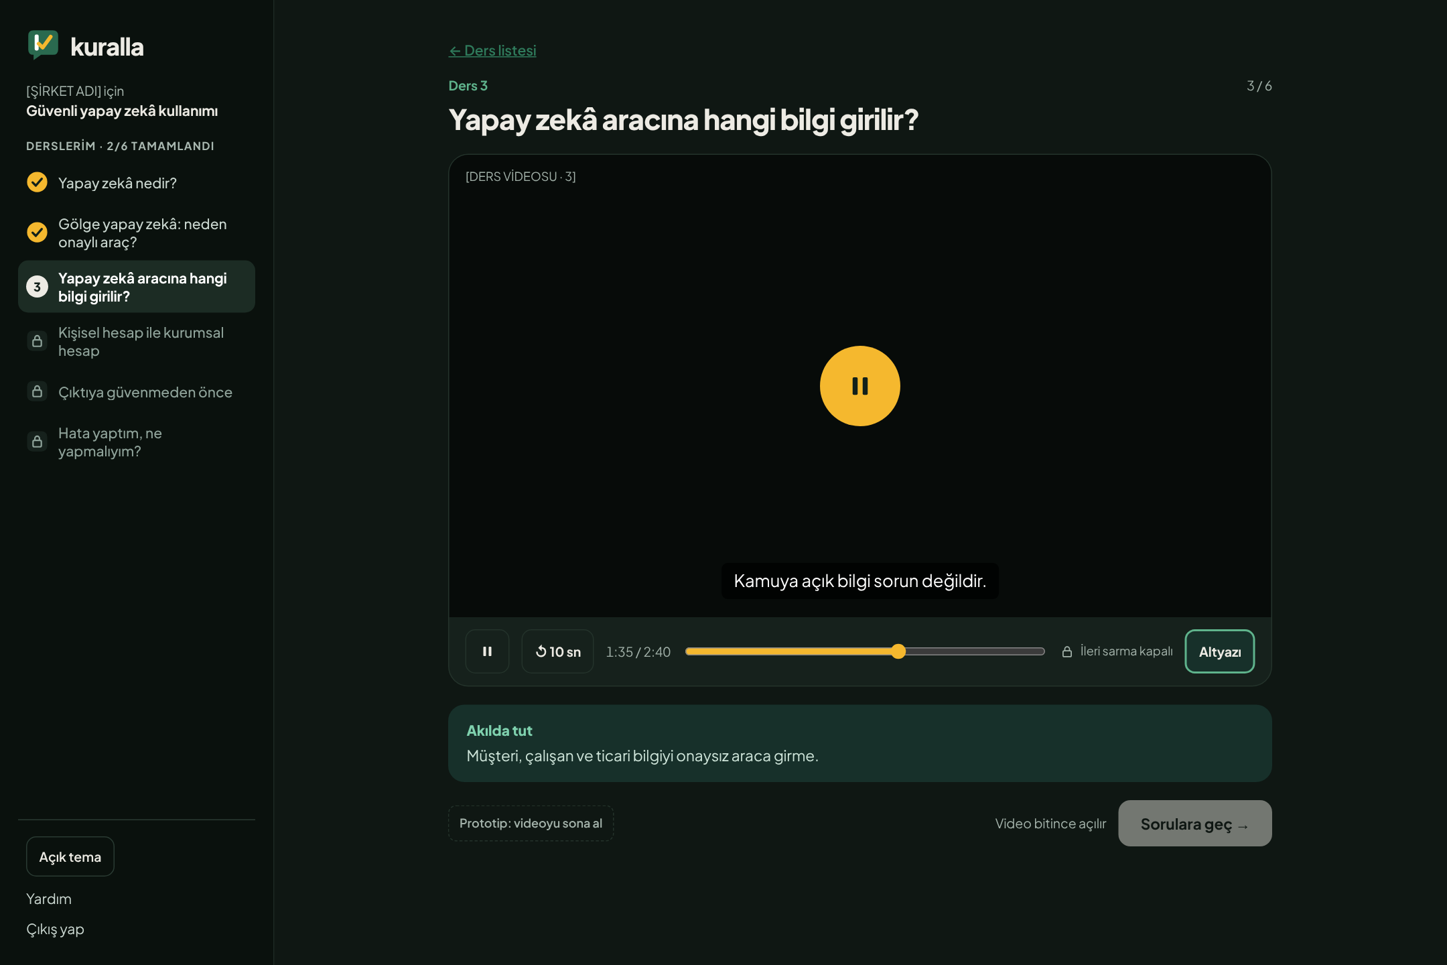This screenshot has width=1447, height=965.
Task: Select locked lesson Kişisel hesap ile kurumsal hesap
Action: click(x=137, y=341)
